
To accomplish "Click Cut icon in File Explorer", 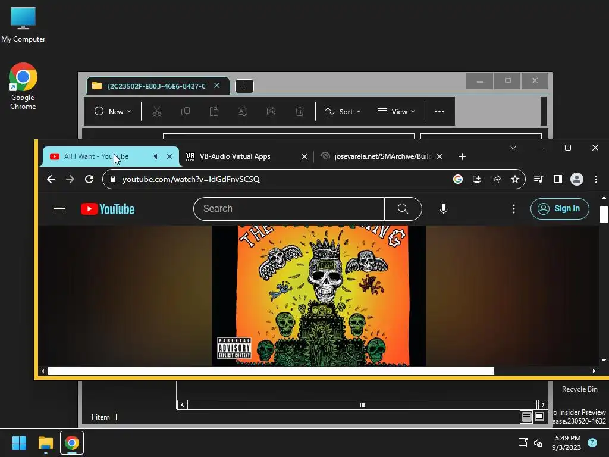I will tap(157, 111).
